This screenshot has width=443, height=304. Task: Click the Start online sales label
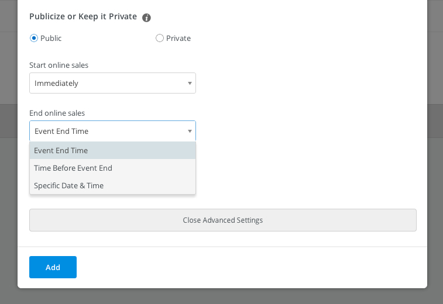pyautogui.click(x=59, y=65)
